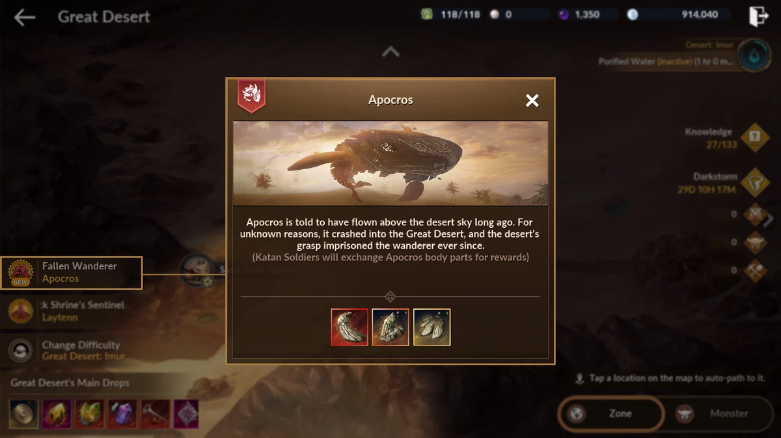Go back with the arrow beside Great Desert
781x438 pixels.
click(25, 17)
